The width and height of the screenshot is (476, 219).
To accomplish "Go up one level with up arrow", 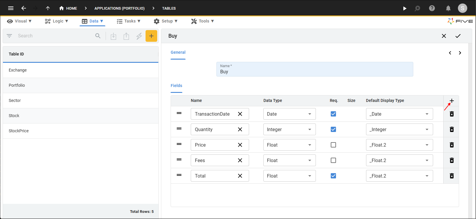I will (x=48, y=8).
